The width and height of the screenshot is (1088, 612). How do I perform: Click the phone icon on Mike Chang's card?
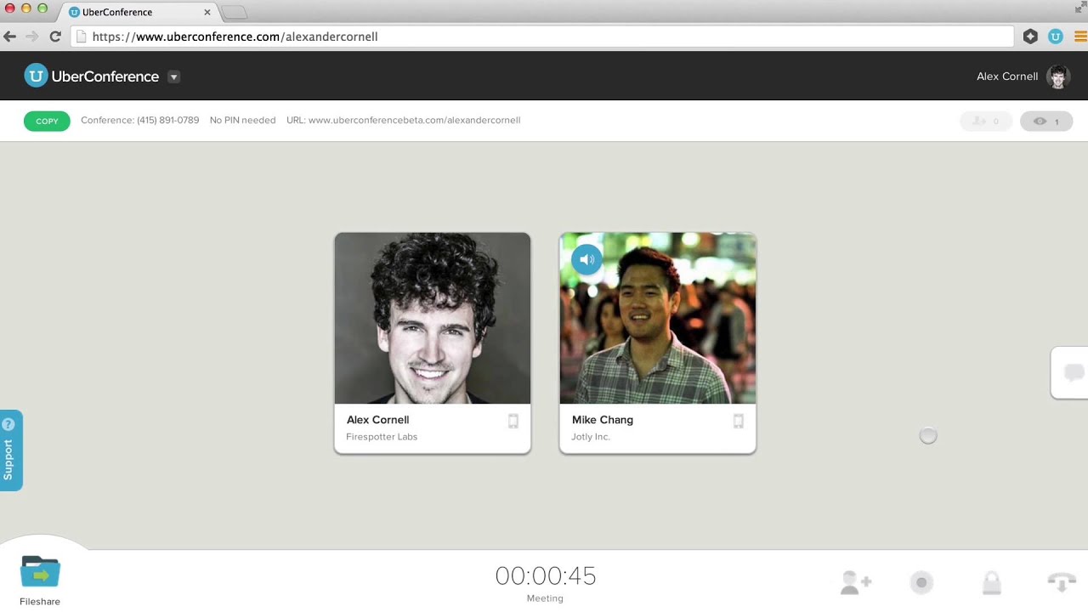739,421
